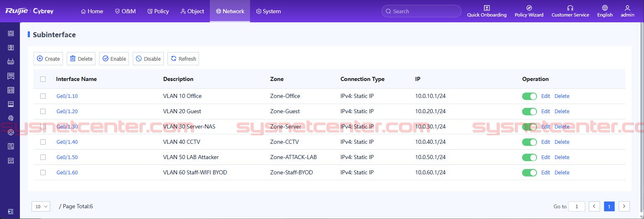
Task: Open the last labeled-screen sidebar icon
Action: click(x=11, y=160)
